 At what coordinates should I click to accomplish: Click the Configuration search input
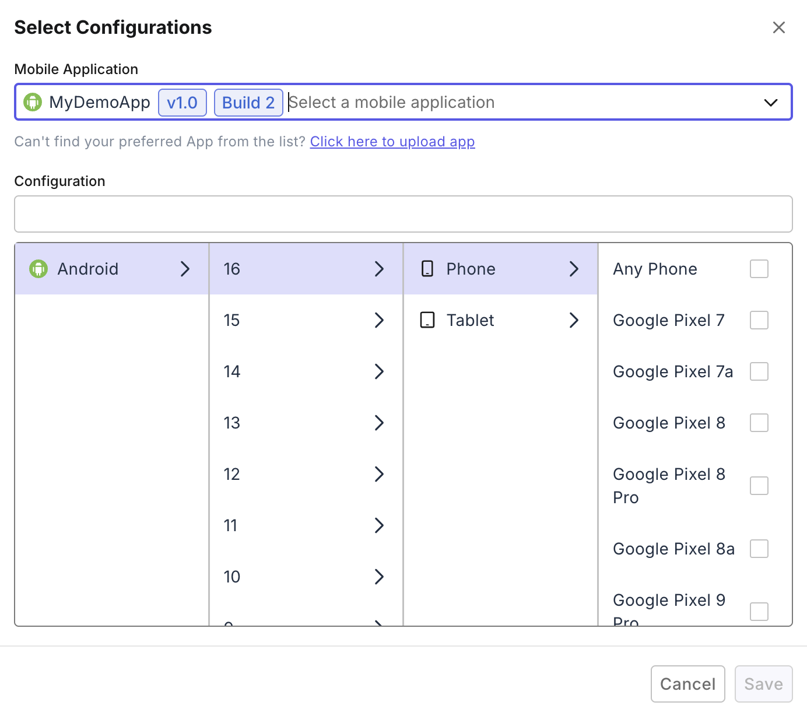pos(403,214)
